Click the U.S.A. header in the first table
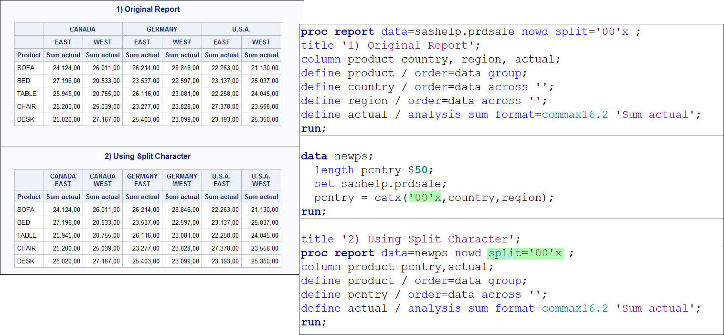 pyautogui.click(x=241, y=29)
